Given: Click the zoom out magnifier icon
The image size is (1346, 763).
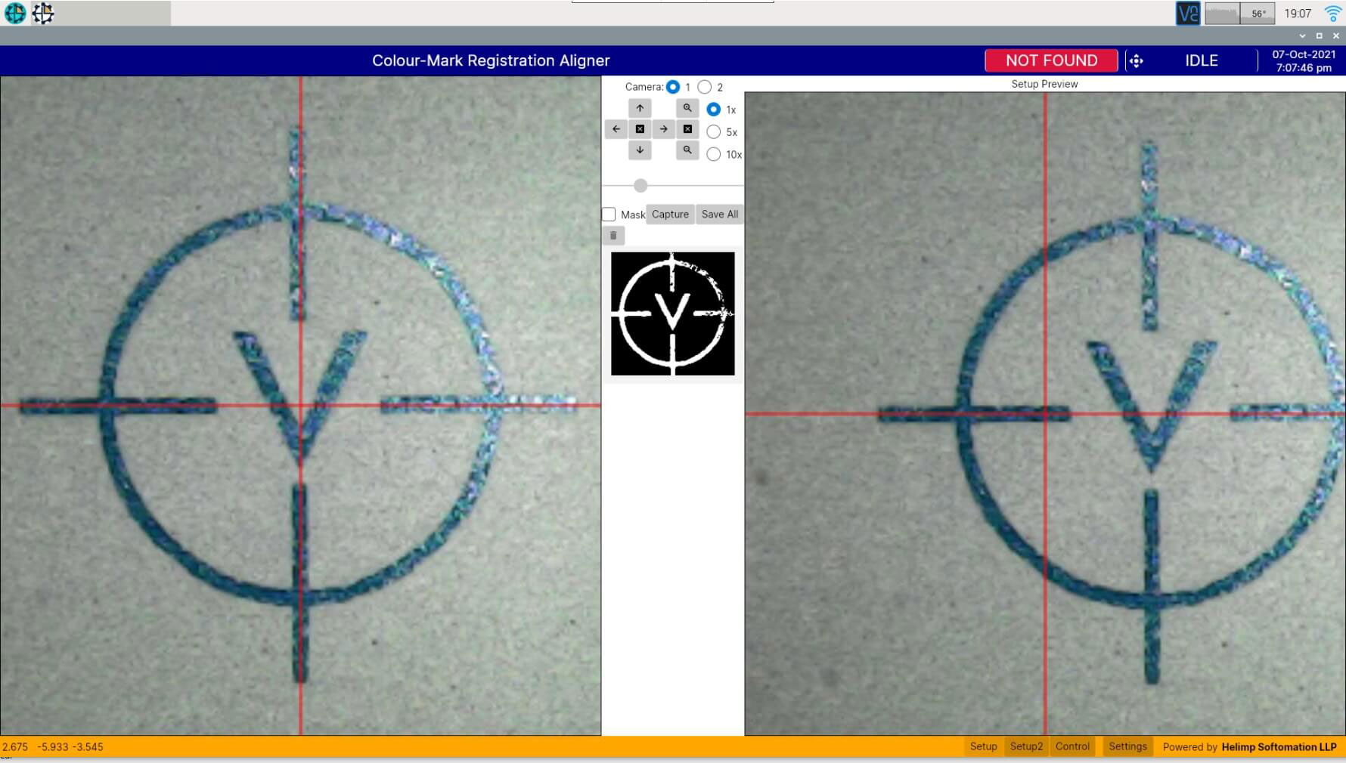Looking at the screenshot, I should coord(687,150).
